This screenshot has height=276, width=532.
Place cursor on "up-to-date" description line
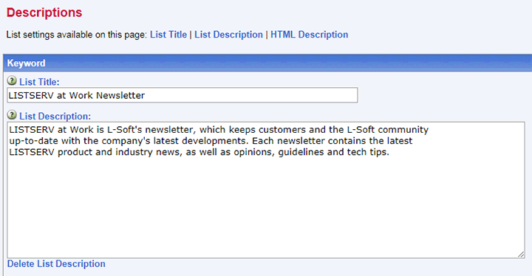[x=211, y=141]
